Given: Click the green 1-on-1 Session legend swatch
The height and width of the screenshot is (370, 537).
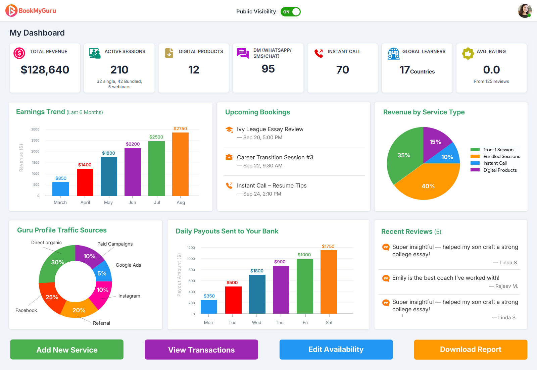Looking at the screenshot, I should 475,150.
